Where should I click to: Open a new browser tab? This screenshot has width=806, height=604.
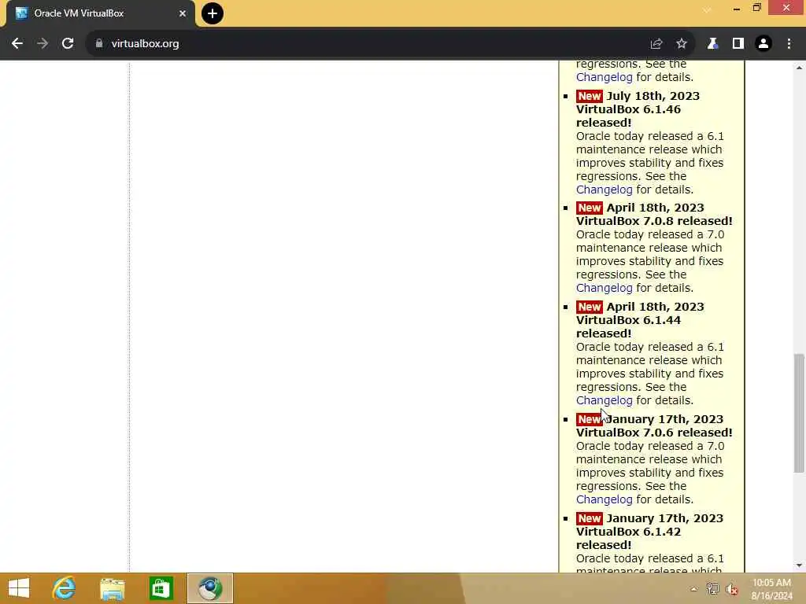tap(213, 13)
